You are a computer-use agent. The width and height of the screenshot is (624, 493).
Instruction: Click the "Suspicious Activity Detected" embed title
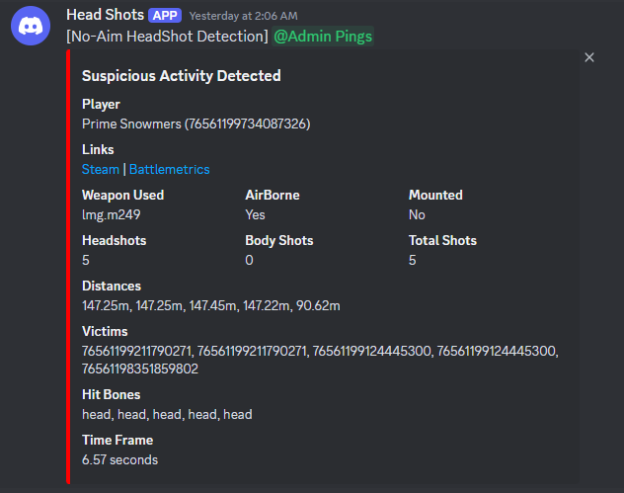tap(181, 76)
